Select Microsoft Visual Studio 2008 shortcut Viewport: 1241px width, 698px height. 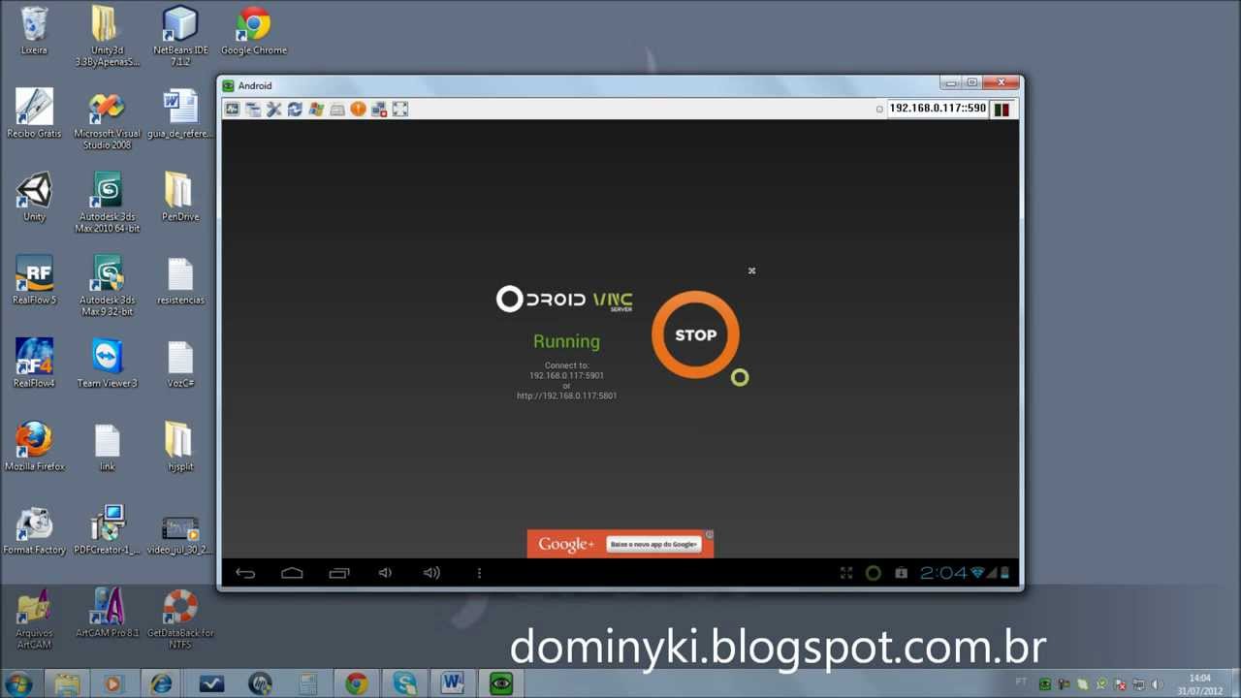tap(107, 119)
